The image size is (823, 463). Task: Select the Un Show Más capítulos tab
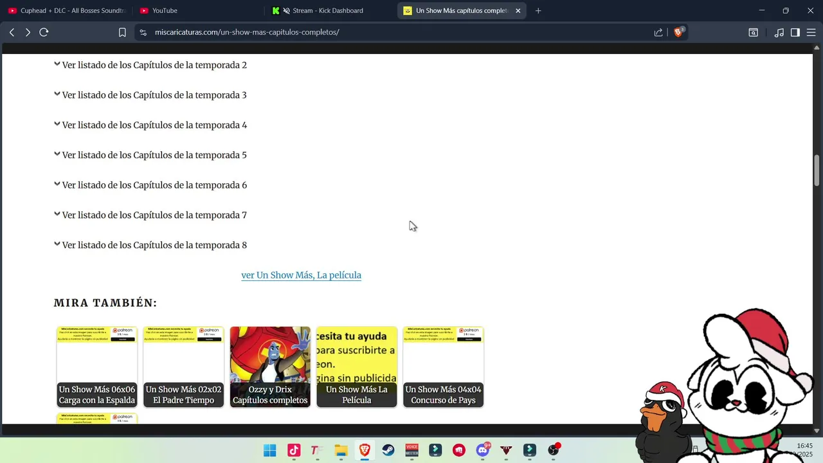(x=462, y=10)
